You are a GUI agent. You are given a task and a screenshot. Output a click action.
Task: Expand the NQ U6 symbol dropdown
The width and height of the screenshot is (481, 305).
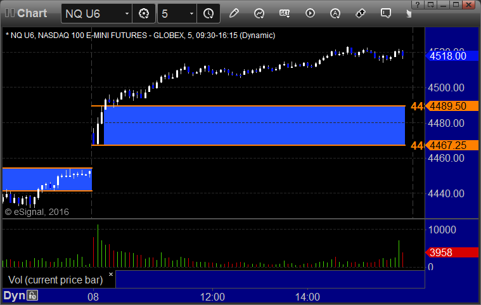pyautogui.click(x=127, y=13)
